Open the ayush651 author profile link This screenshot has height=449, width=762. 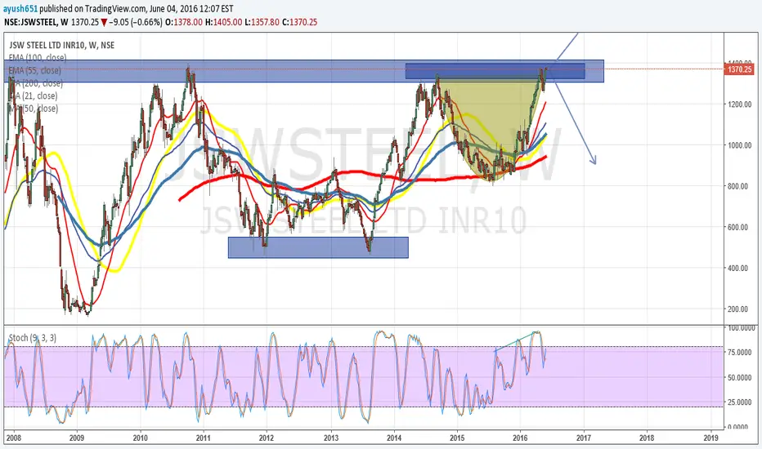coord(20,9)
